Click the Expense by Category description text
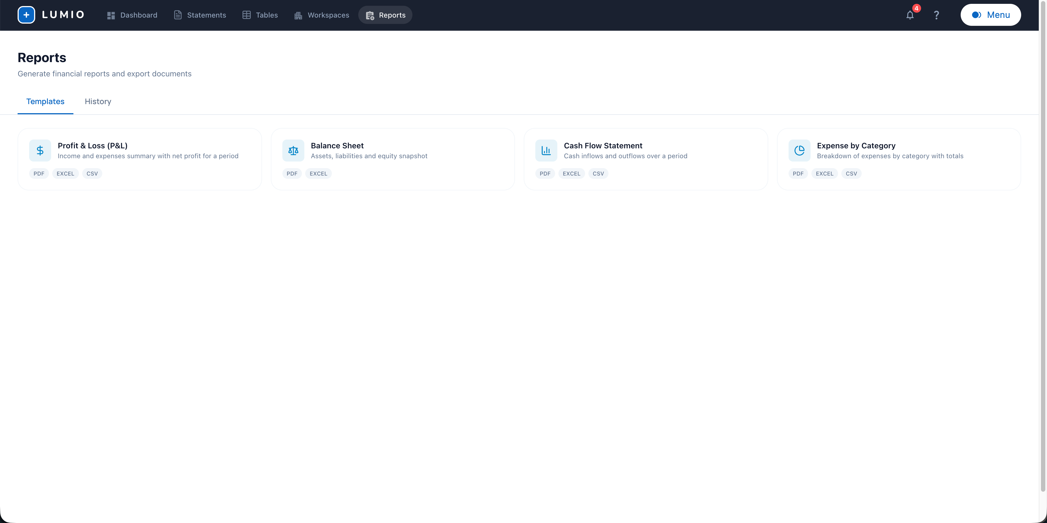Viewport: 1047px width, 523px height. click(890, 156)
